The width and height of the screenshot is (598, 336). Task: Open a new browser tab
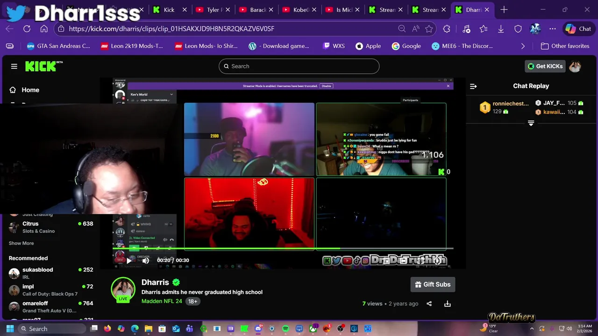(504, 10)
